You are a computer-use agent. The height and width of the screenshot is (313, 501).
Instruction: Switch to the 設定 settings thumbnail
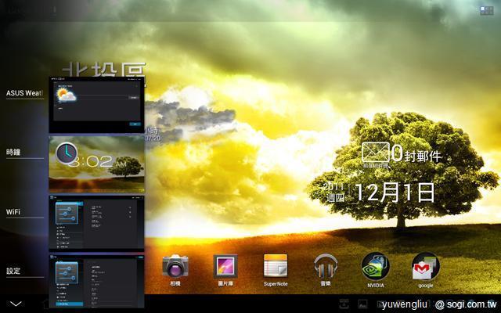[96, 282]
